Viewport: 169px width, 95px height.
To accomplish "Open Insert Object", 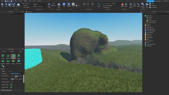I will (x=131, y=5).
